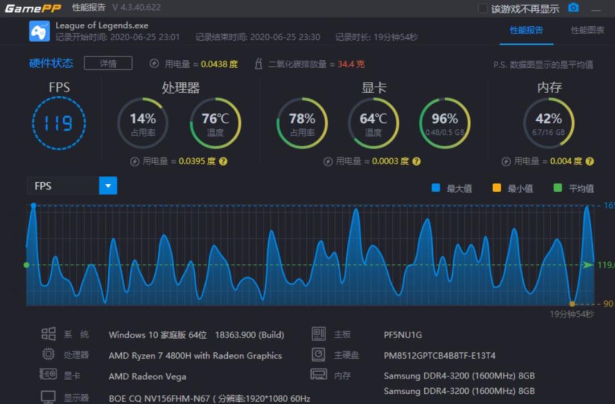This screenshot has height=404, width=615.
Task: Click the graphics card icon in specs
Action: coord(48,374)
